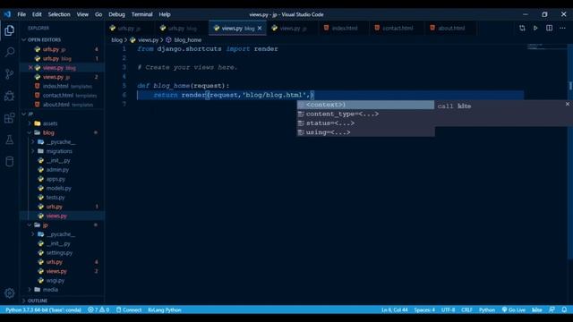Screen dimensions: 573x322
Task: Open wsgi.py in jp folder
Action: click(56, 280)
